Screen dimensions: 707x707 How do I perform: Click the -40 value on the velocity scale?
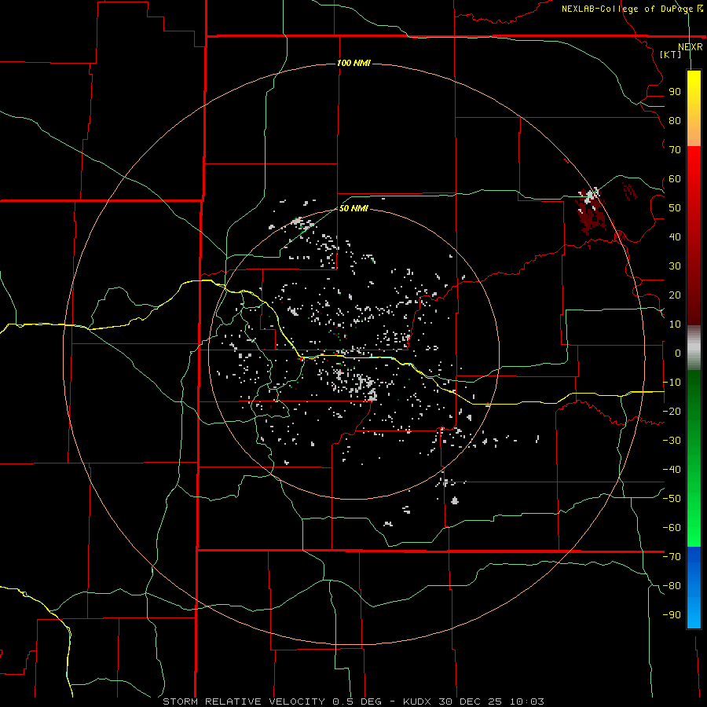click(672, 470)
